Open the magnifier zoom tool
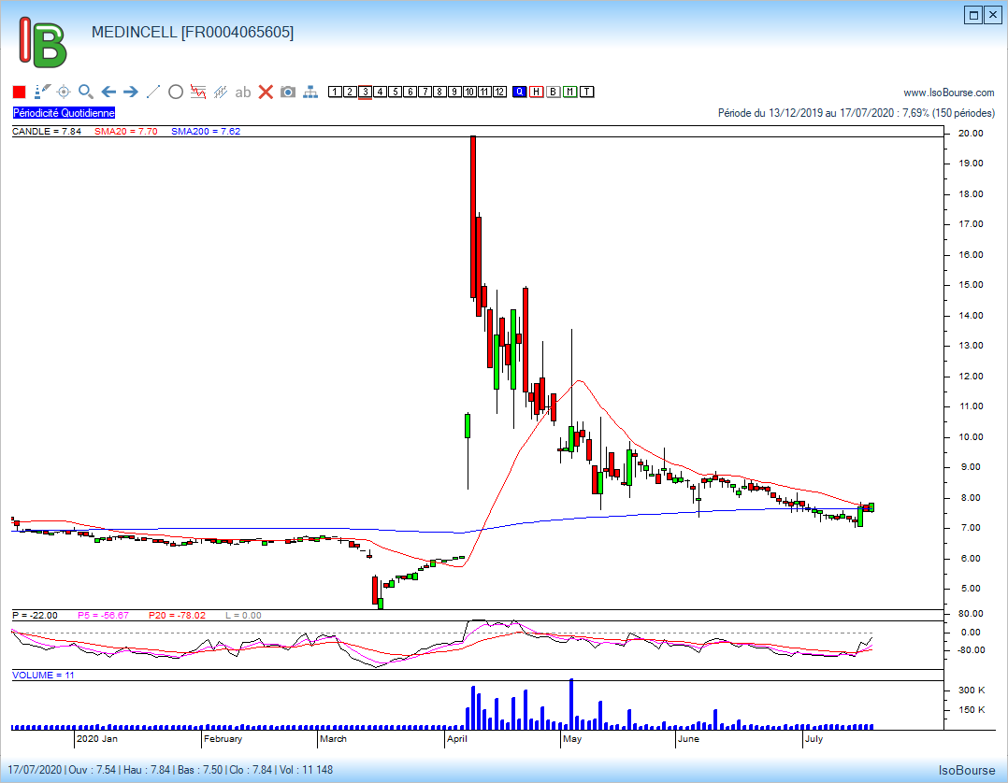Screen dimensions: 1008x783 (86, 92)
